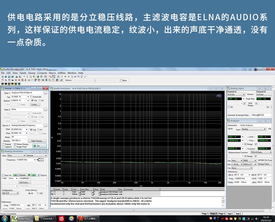275x222 pixels.
Task: Open the Panels menu
Action: 23,73
